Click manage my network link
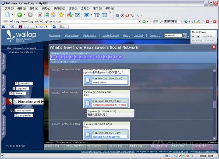Screen dimensions: 219x159 (22, 52)
